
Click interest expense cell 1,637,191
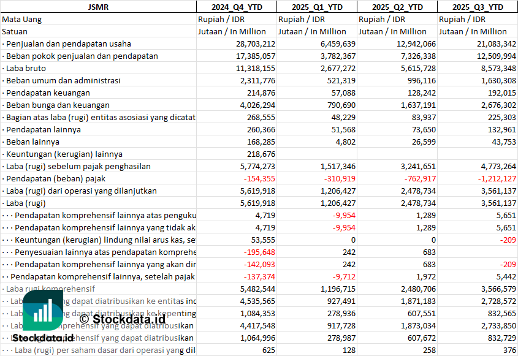418,105
